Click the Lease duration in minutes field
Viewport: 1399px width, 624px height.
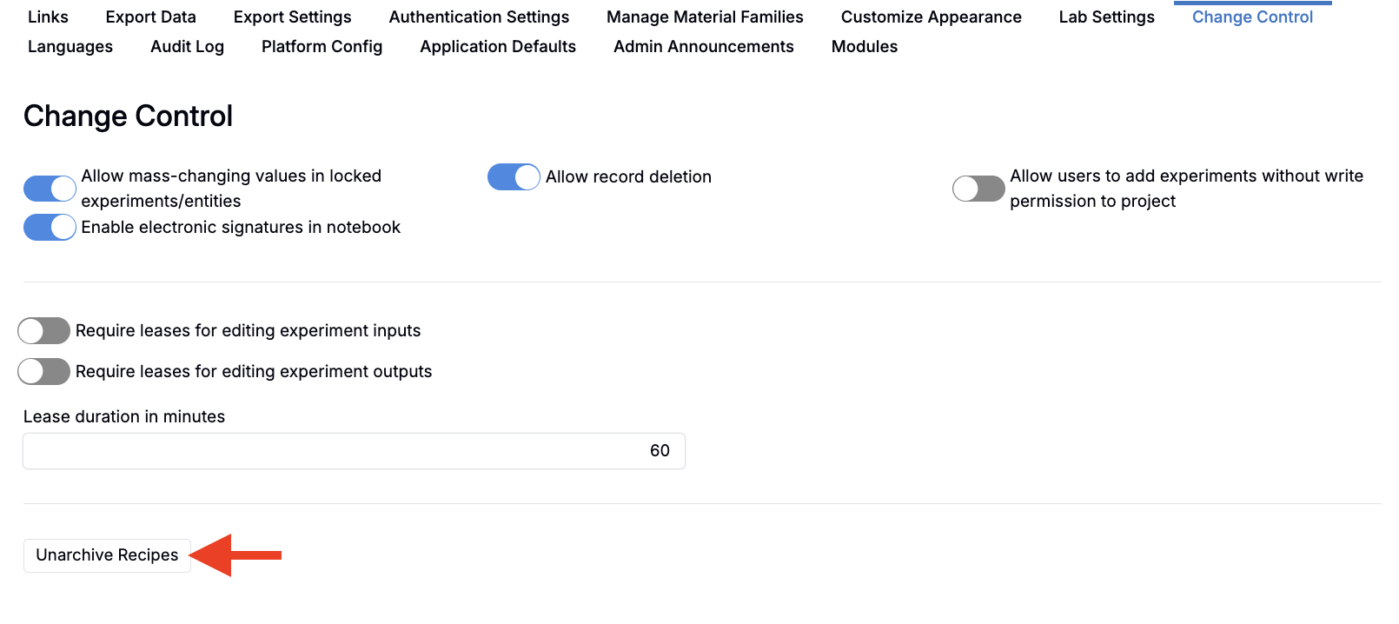click(x=354, y=451)
